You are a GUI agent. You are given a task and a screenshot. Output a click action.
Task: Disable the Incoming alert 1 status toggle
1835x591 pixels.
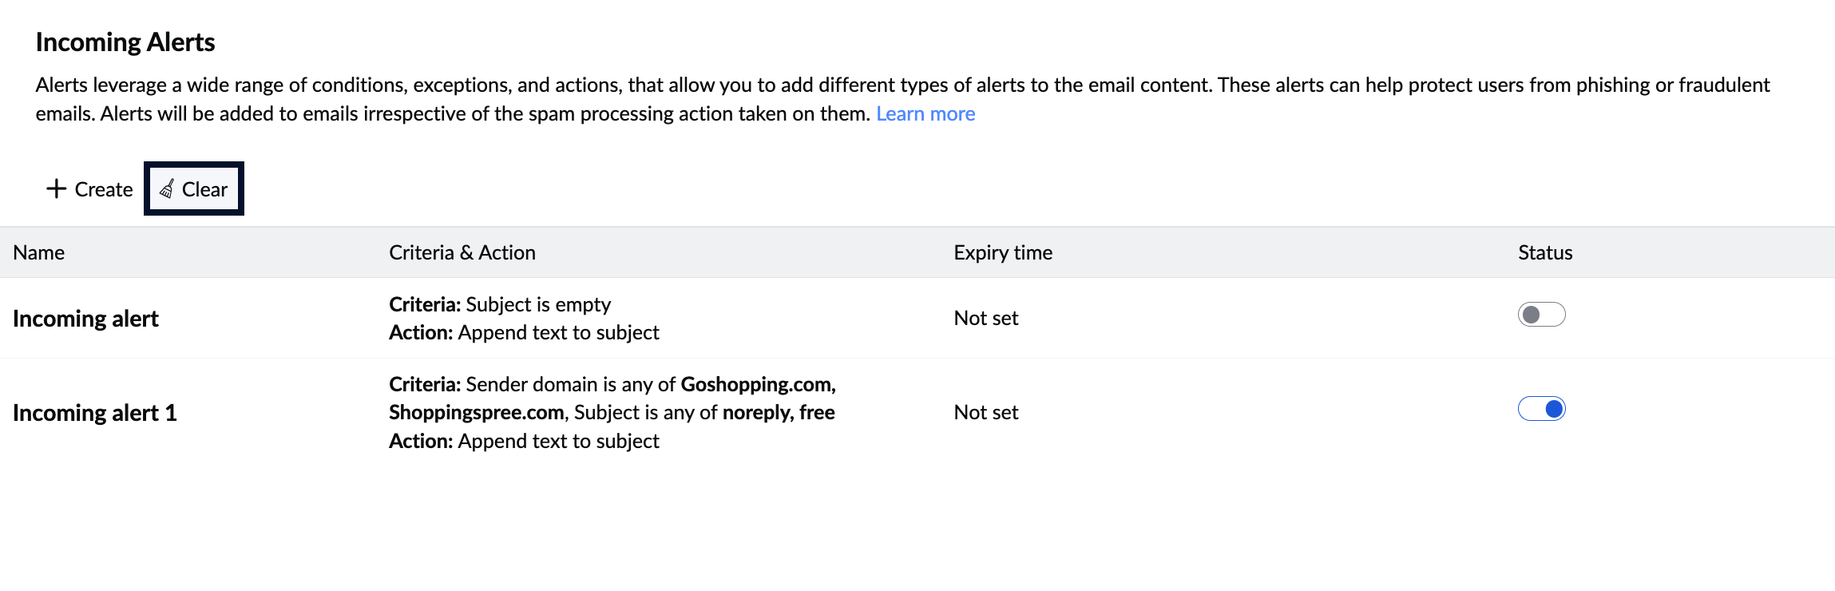[x=1541, y=409]
